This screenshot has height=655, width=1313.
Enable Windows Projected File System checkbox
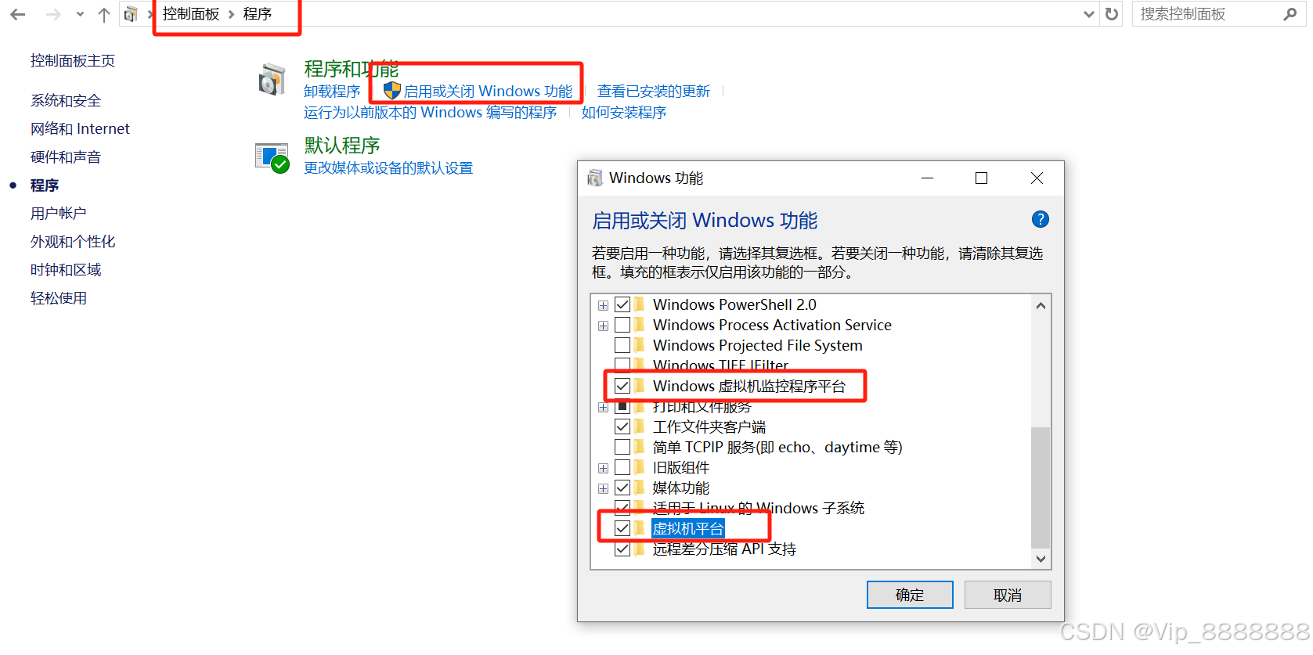(x=622, y=345)
